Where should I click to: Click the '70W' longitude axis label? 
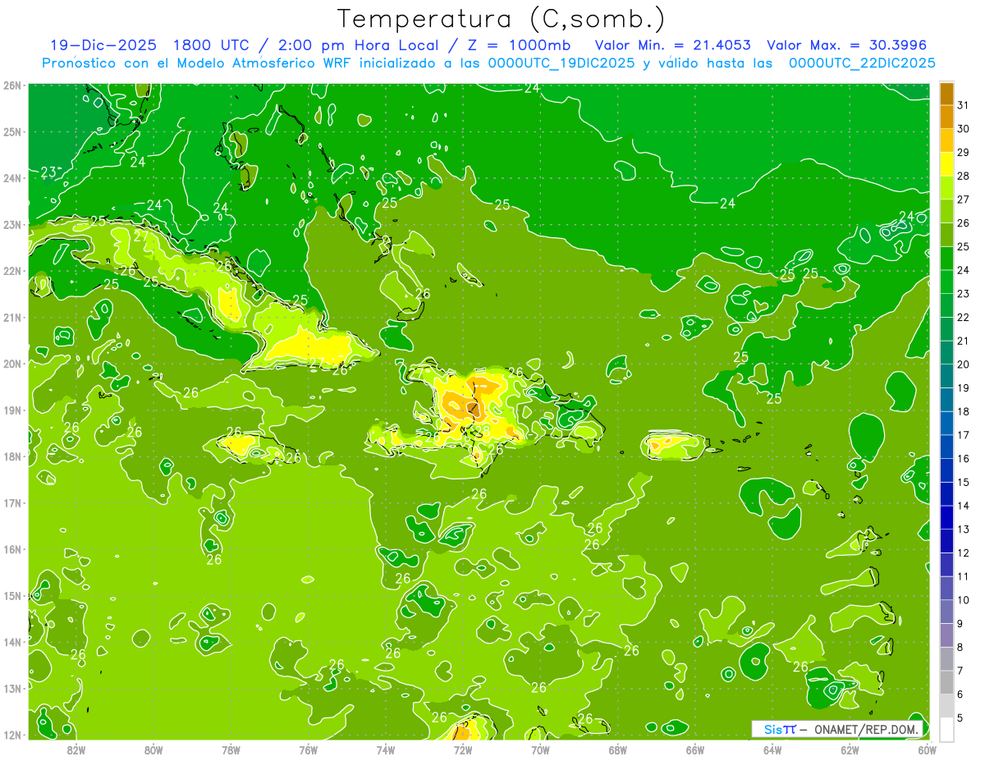click(x=540, y=749)
